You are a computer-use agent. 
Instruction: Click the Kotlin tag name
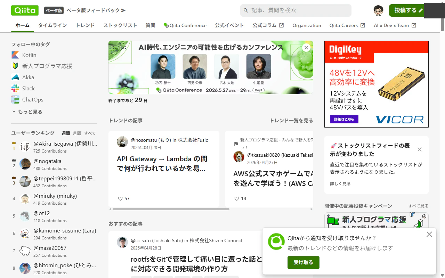(x=29, y=55)
